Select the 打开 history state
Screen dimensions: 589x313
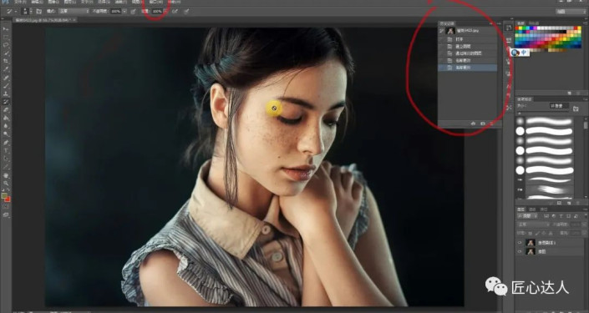point(468,39)
